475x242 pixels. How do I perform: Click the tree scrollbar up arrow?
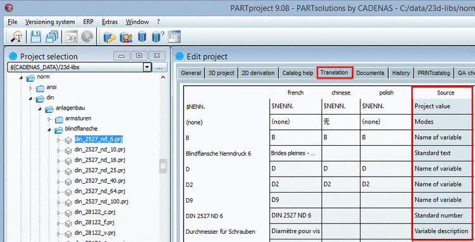[163, 77]
